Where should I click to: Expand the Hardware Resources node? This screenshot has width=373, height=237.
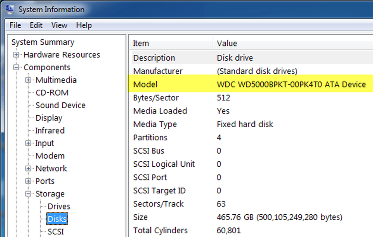tap(16, 55)
